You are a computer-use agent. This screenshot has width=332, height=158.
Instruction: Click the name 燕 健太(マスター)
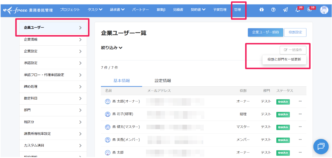coord(126,127)
